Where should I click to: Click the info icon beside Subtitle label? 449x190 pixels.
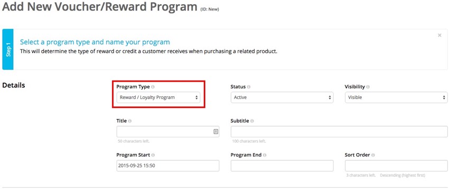pyautogui.click(x=252, y=121)
